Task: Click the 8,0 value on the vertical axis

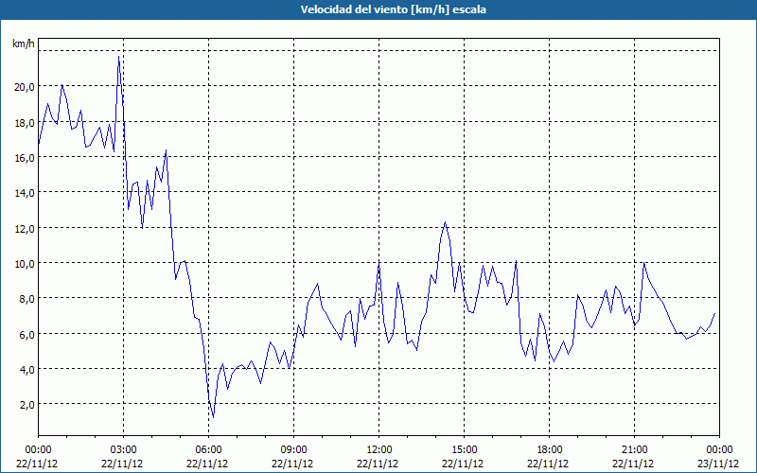Action: pyautogui.click(x=27, y=299)
